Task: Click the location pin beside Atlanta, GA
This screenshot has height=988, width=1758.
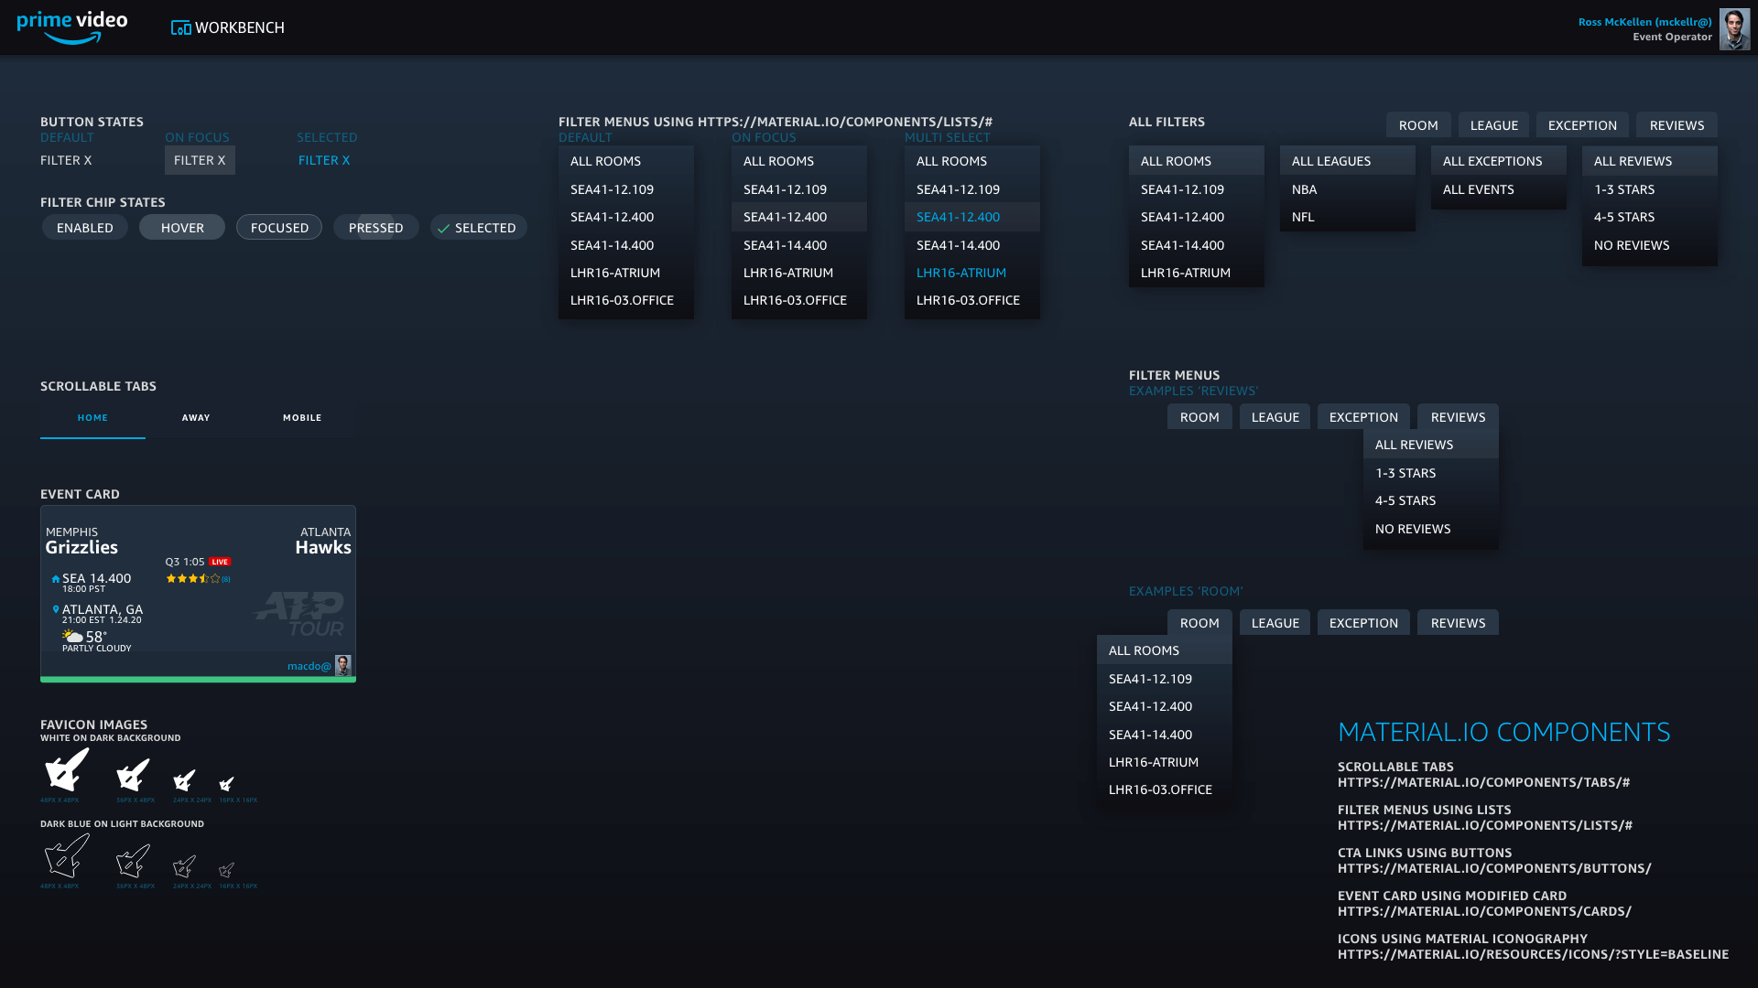Action: (x=56, y=609)
